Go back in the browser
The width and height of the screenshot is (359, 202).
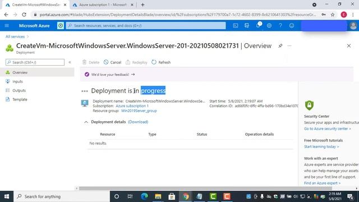point(6,15)
